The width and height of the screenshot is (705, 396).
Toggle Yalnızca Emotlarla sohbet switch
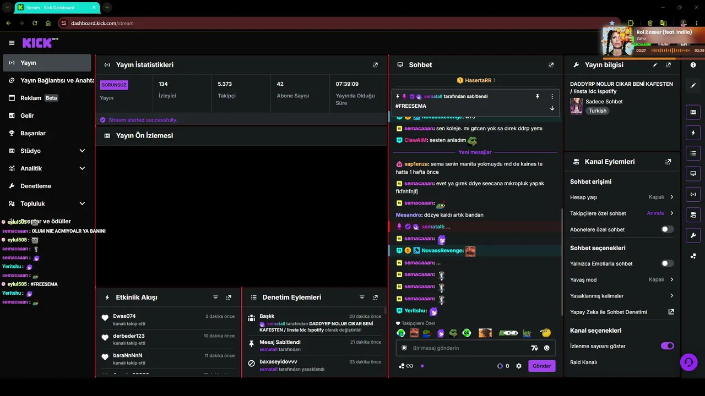667,263
